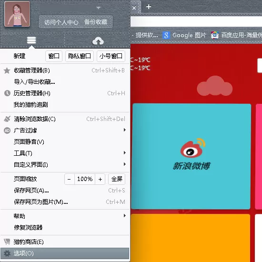
Task: Click the clock icon of 历史管理器
Action: (x=7, y=93)
